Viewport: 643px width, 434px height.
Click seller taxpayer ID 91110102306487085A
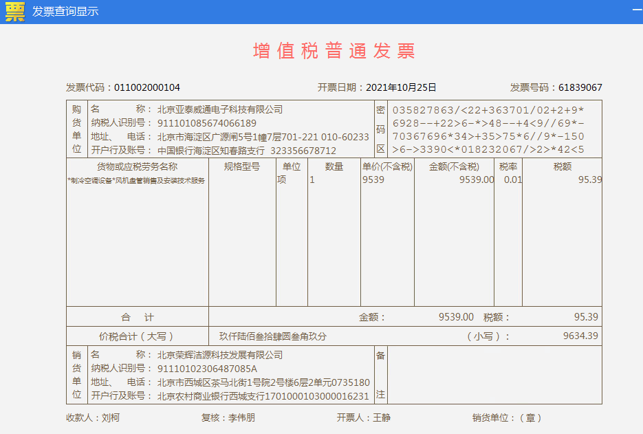coord(207,369)
